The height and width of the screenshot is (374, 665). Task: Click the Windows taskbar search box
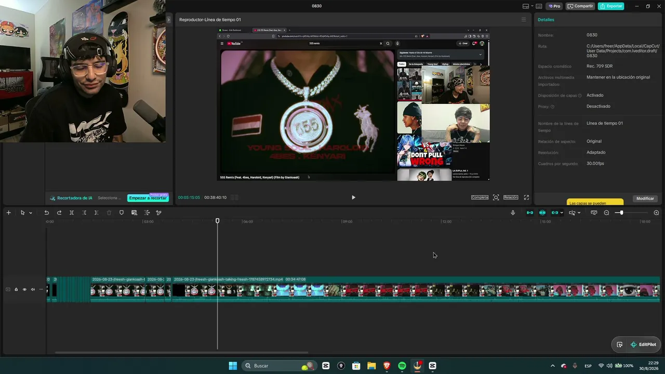click(280, 366)
